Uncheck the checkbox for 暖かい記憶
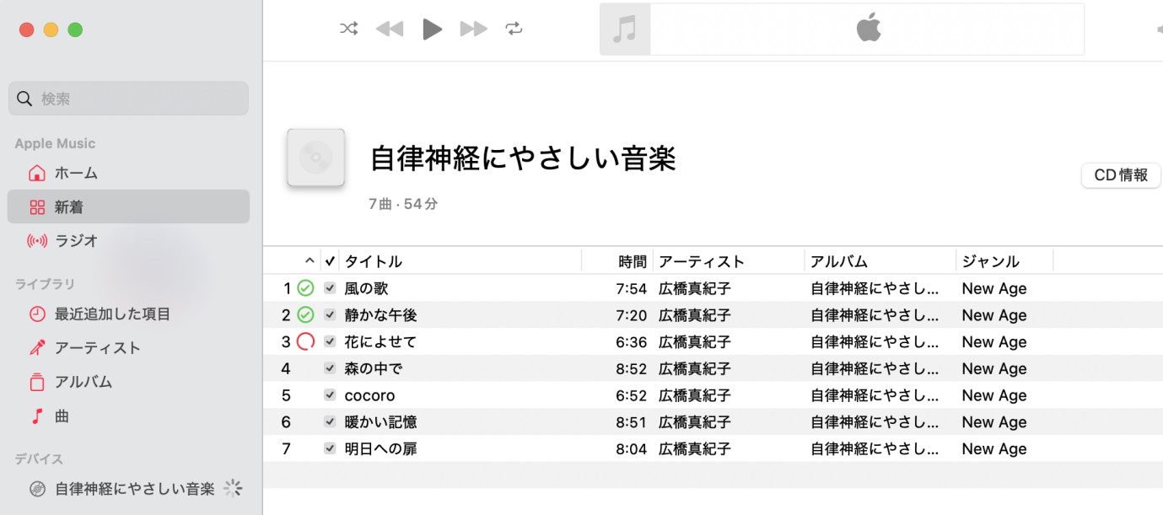 pos(330,421)
